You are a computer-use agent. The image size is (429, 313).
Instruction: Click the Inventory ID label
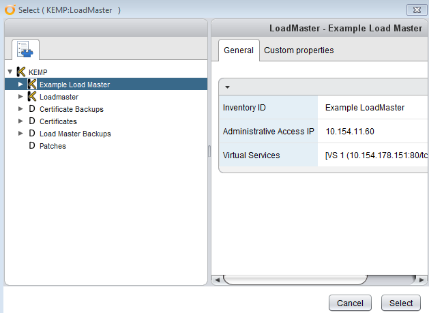[x=244, y=108]
